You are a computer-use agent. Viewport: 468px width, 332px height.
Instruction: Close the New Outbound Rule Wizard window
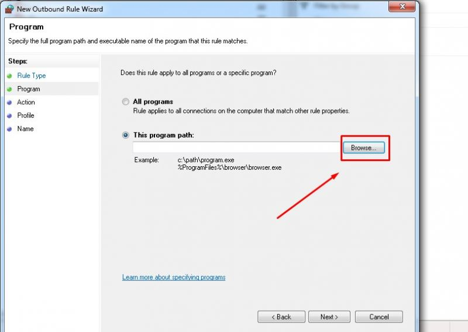[402, 6]
